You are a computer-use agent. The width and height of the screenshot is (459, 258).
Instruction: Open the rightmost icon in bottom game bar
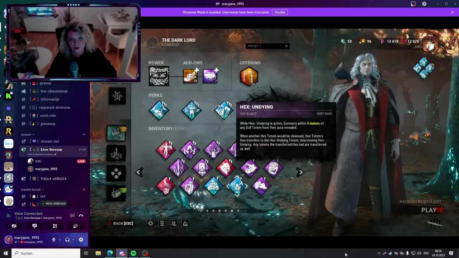[x=185, y=224]
